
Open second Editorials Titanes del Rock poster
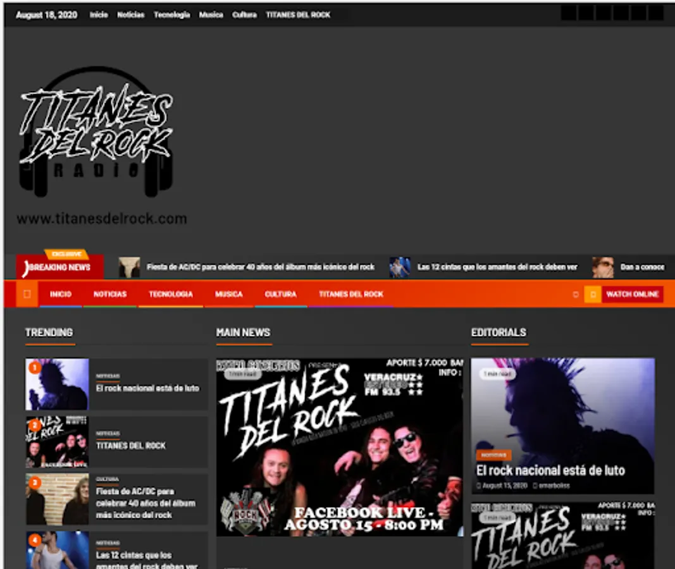(x=562, y=536)
